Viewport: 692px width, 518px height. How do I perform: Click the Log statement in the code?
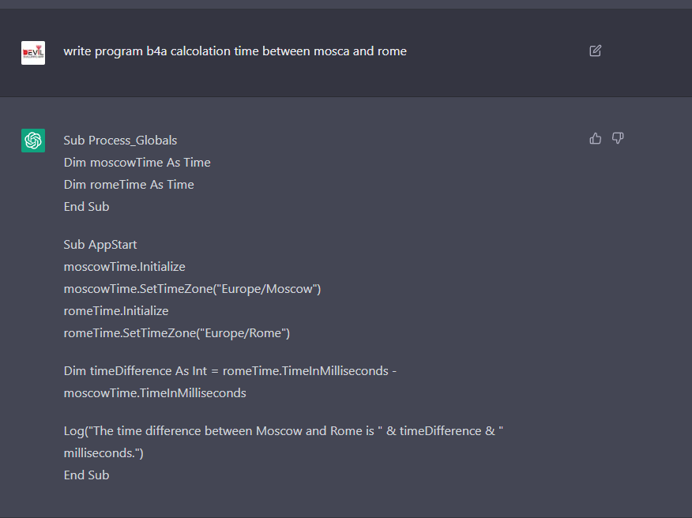[283, 430]
